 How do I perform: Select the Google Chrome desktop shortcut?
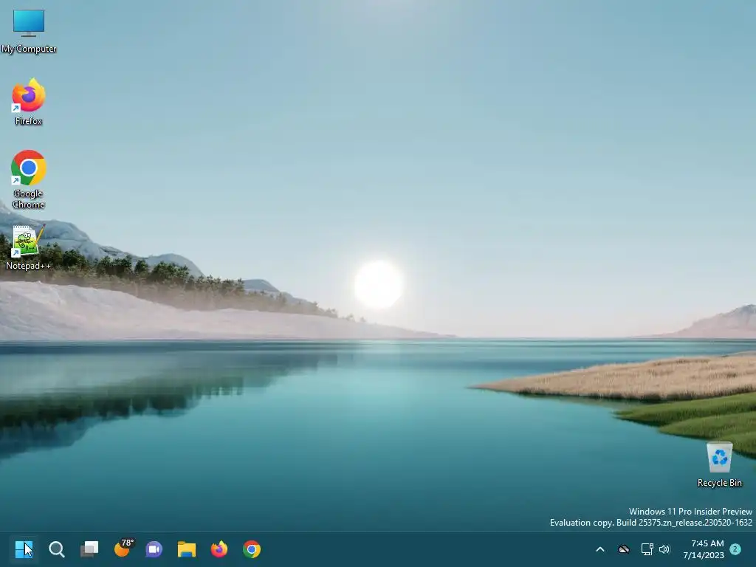29,179
